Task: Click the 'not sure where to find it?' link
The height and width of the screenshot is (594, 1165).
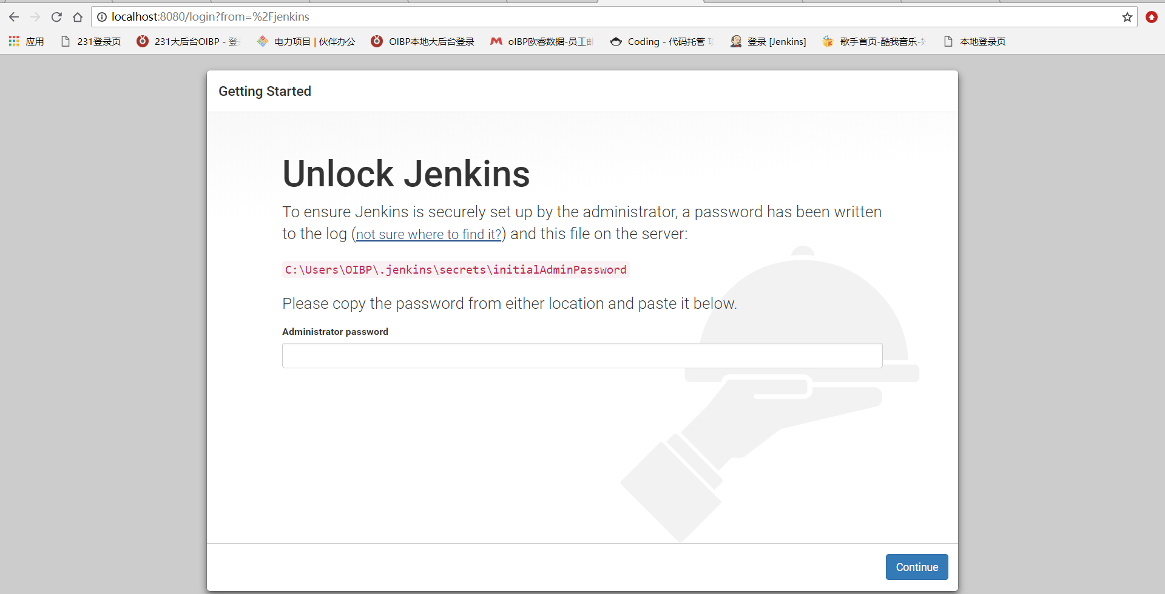Action: point(428,234)
